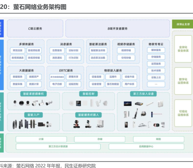Screen dimensions: 193x168
Task: Select the 屏幕共享 box under ERTC服务
Action: 74,77
